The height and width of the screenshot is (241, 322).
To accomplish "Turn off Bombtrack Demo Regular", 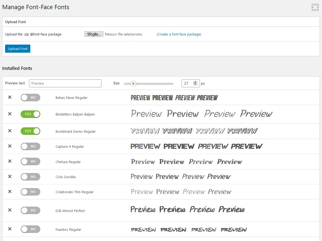I will [x=30, y=131].
